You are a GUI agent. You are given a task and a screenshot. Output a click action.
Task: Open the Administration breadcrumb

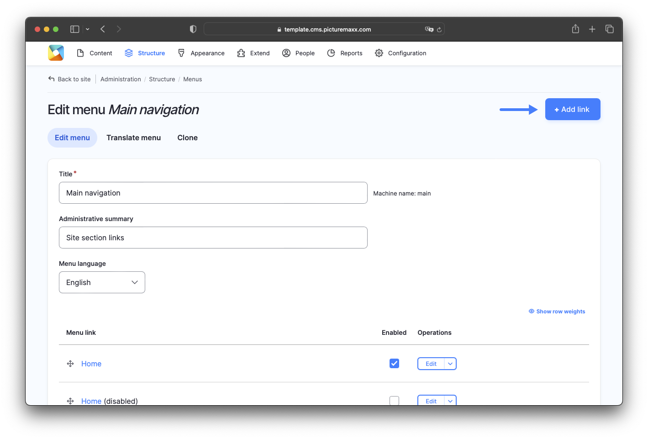pyautogui.click(x=121, y=79)
